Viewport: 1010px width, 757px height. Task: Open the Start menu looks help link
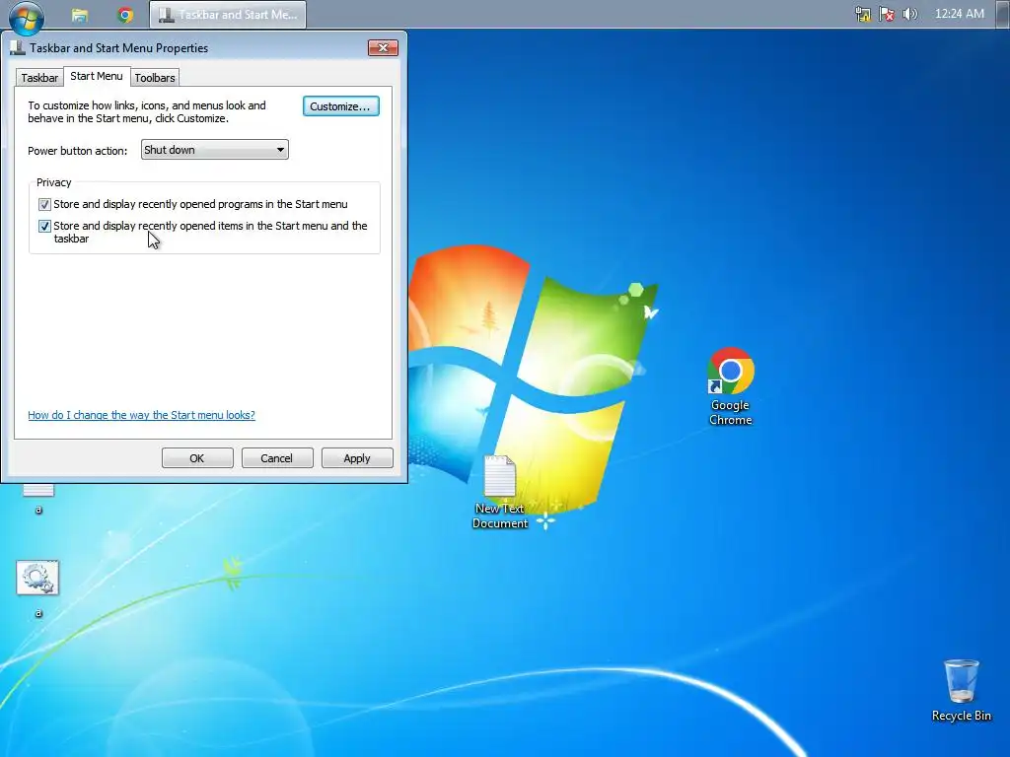click(x=141, y=415)
